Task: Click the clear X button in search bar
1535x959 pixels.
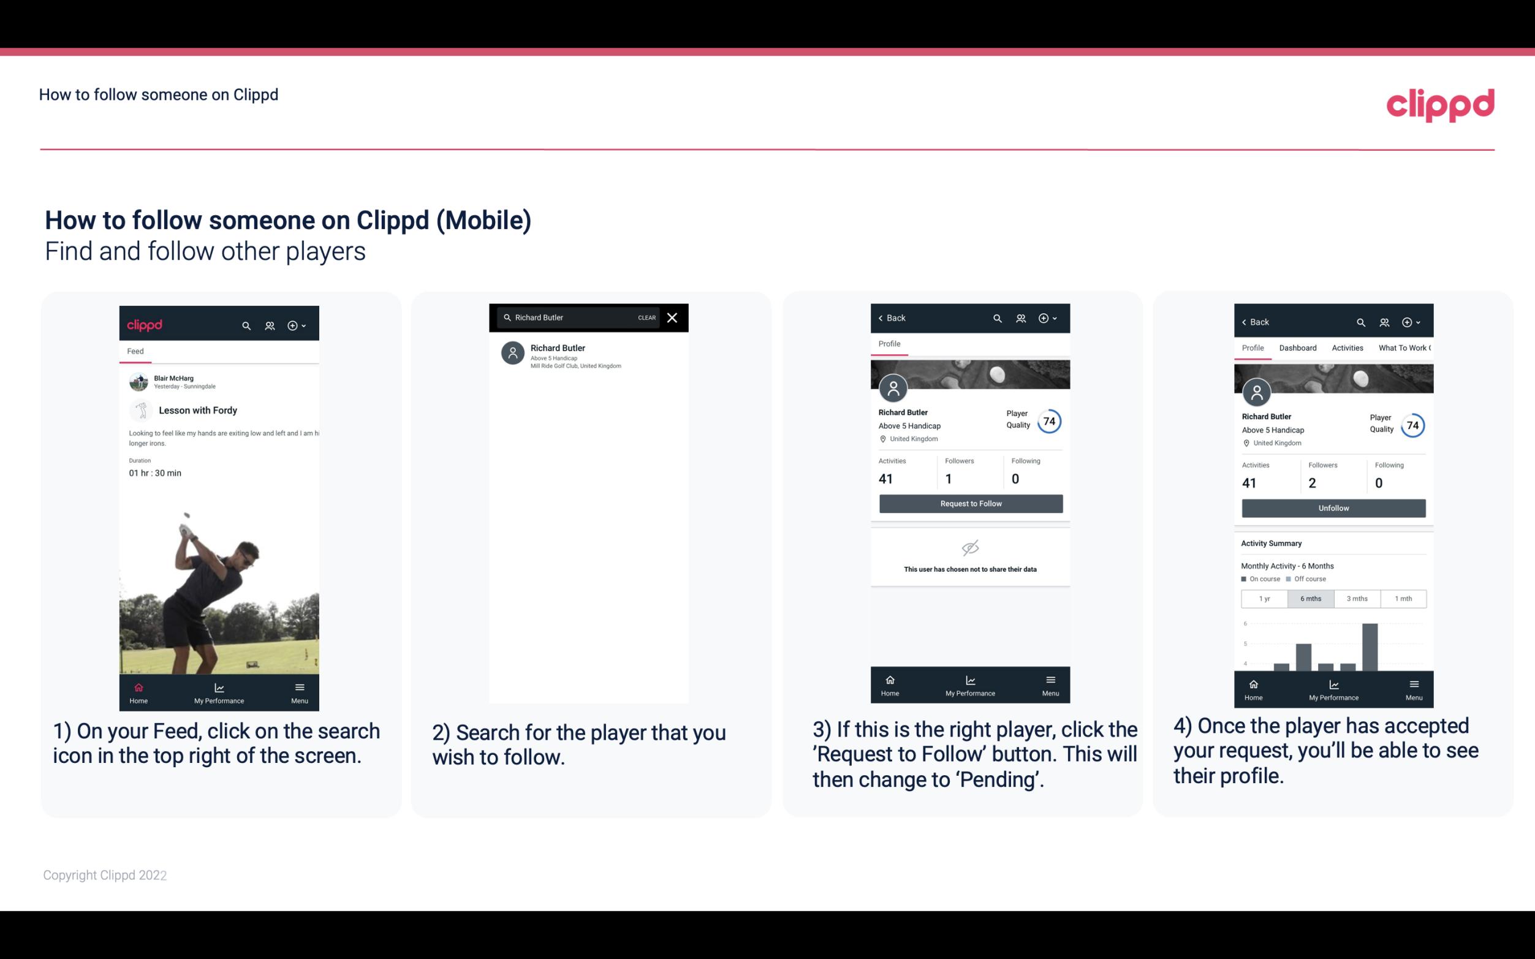Action: [x=673, y=317]
